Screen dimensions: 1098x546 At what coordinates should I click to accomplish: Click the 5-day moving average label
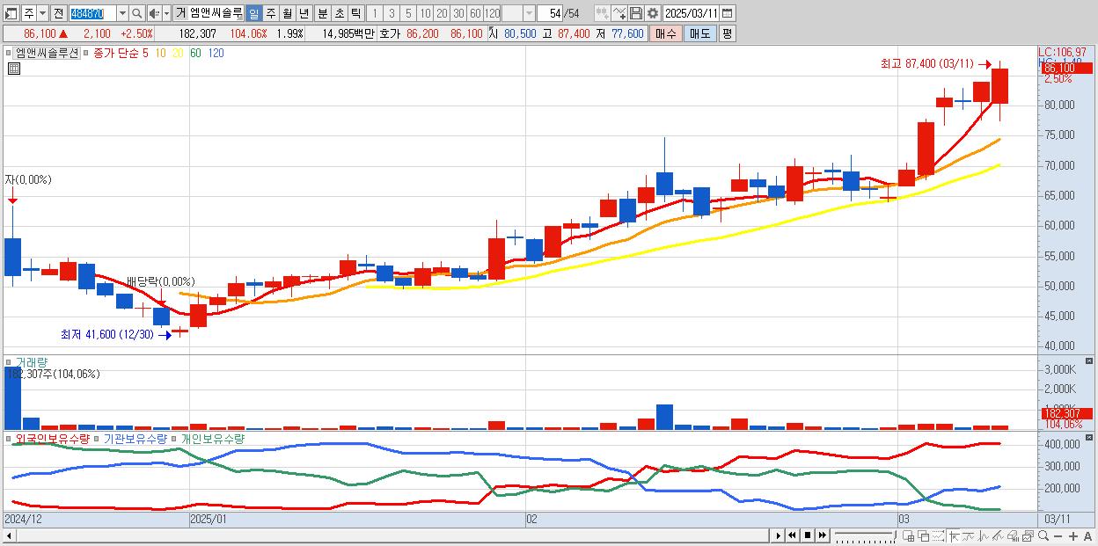pos(145,53)
